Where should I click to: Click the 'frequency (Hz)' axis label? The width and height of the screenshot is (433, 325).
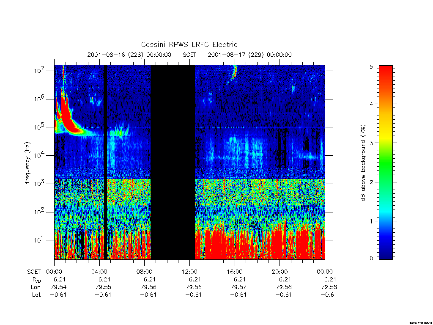(27, 163)
